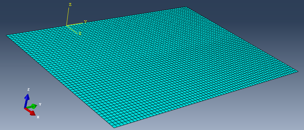Viewport: 304px width, 130px height.
Task: Select the back-right edge of the plate
Action: (242, 39)
